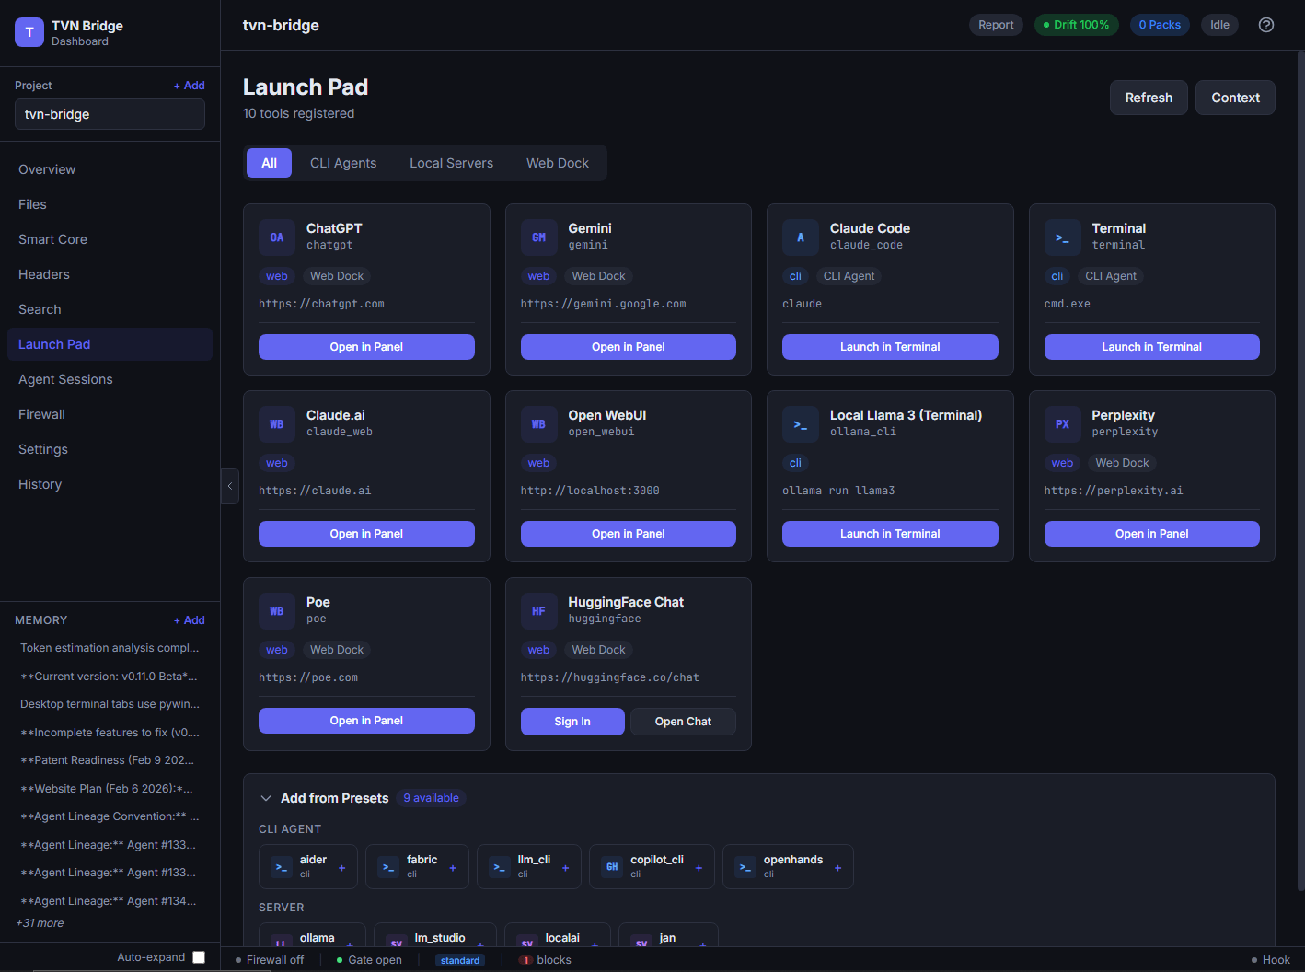The image size is (1305, 972).
Task: Click the Gemini web dock icon
Action: [x=538, y=237]
